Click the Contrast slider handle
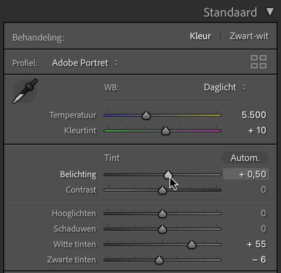 click(x=162, y=190)
